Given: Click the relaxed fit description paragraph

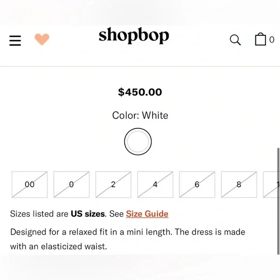Looking at the screenshot, I should tap(127, 239).
